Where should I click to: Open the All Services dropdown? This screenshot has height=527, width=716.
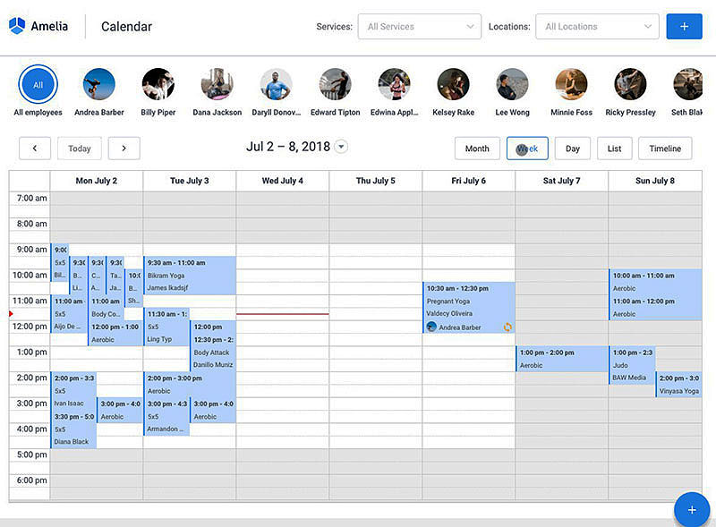click(419, 26)
